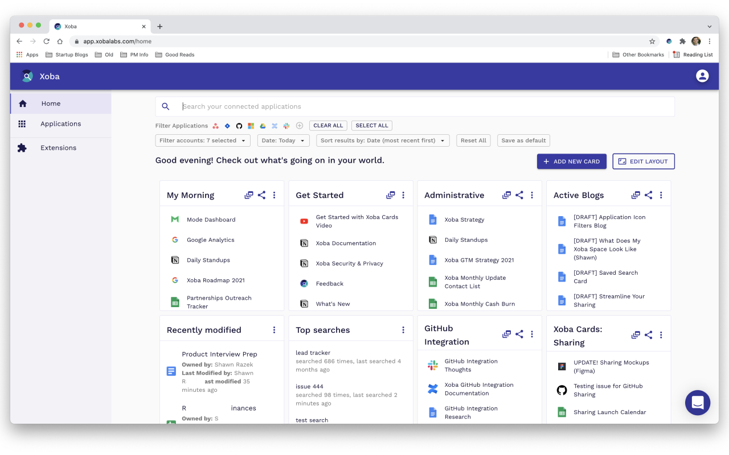Open the Startup Blogs bookmark folder

click(x=67, y=55)
